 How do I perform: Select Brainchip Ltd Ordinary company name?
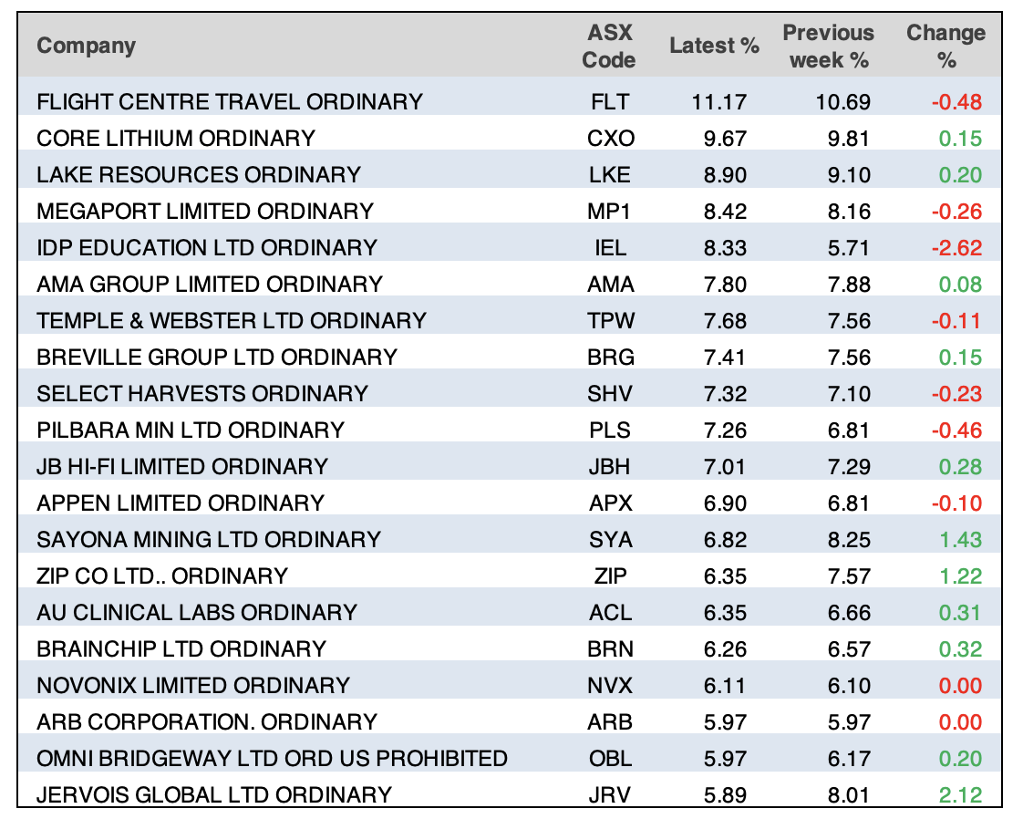tap(181, 648)
